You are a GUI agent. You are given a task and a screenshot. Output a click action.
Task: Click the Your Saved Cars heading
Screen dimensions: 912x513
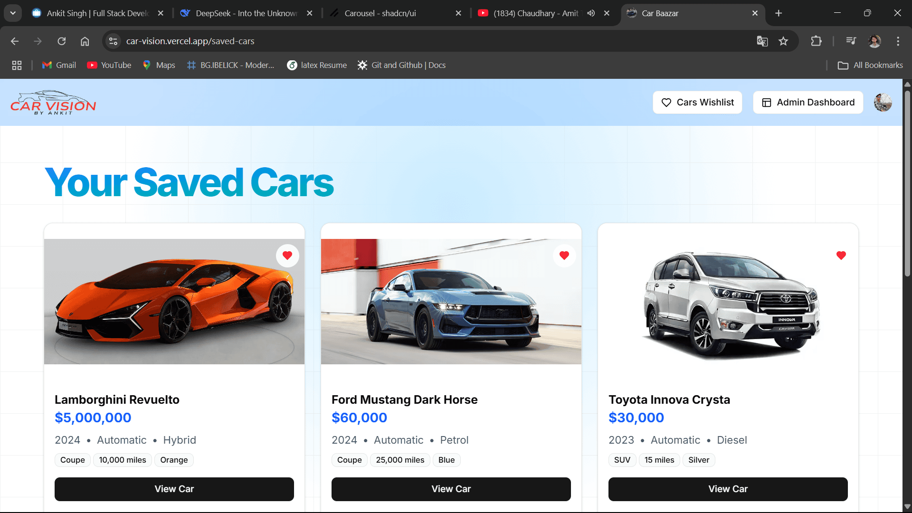189,183
